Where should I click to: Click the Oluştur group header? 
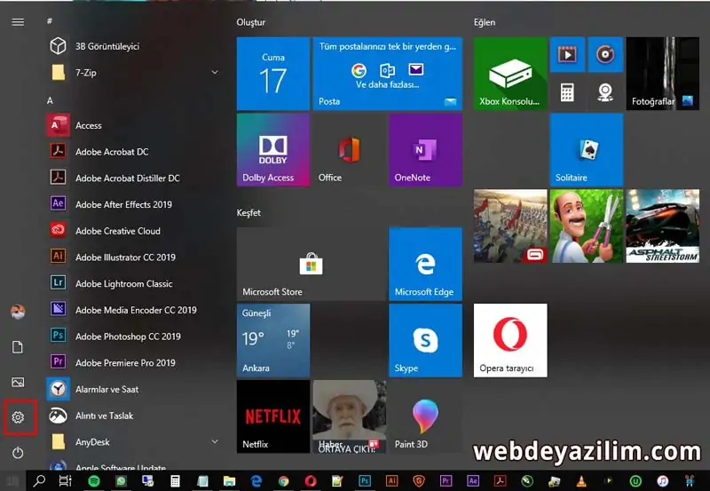coord(251,22)
